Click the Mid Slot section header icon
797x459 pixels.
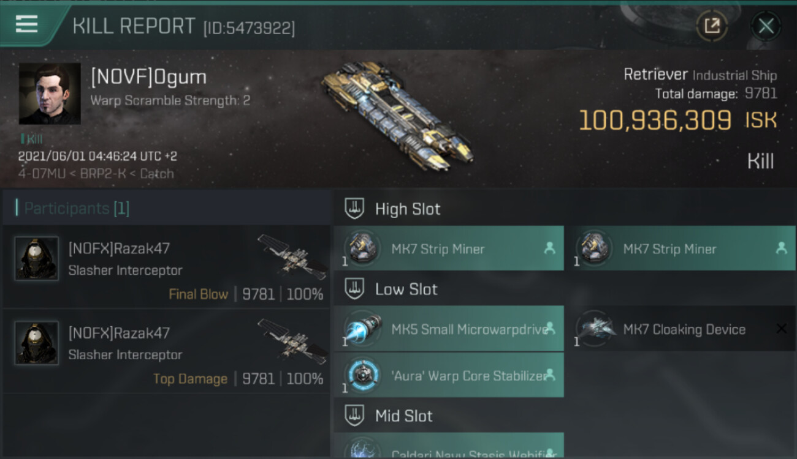(x=354, y=416)
